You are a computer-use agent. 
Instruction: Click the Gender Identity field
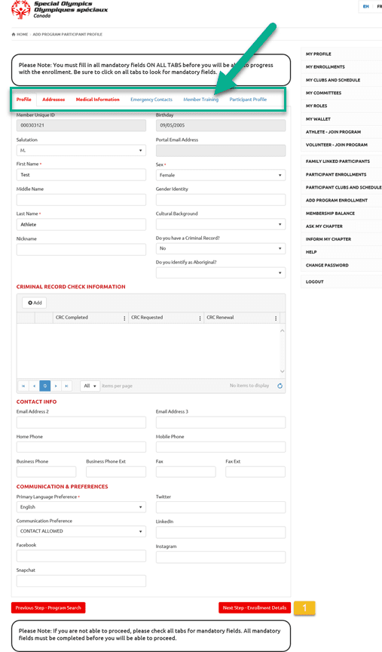point(221,199)
